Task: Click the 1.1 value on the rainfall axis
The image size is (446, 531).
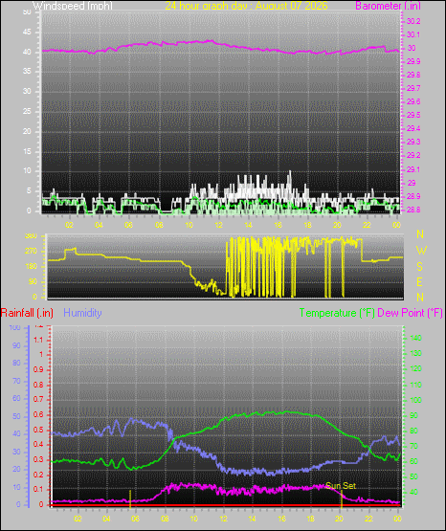Action: tap(38, 340)
